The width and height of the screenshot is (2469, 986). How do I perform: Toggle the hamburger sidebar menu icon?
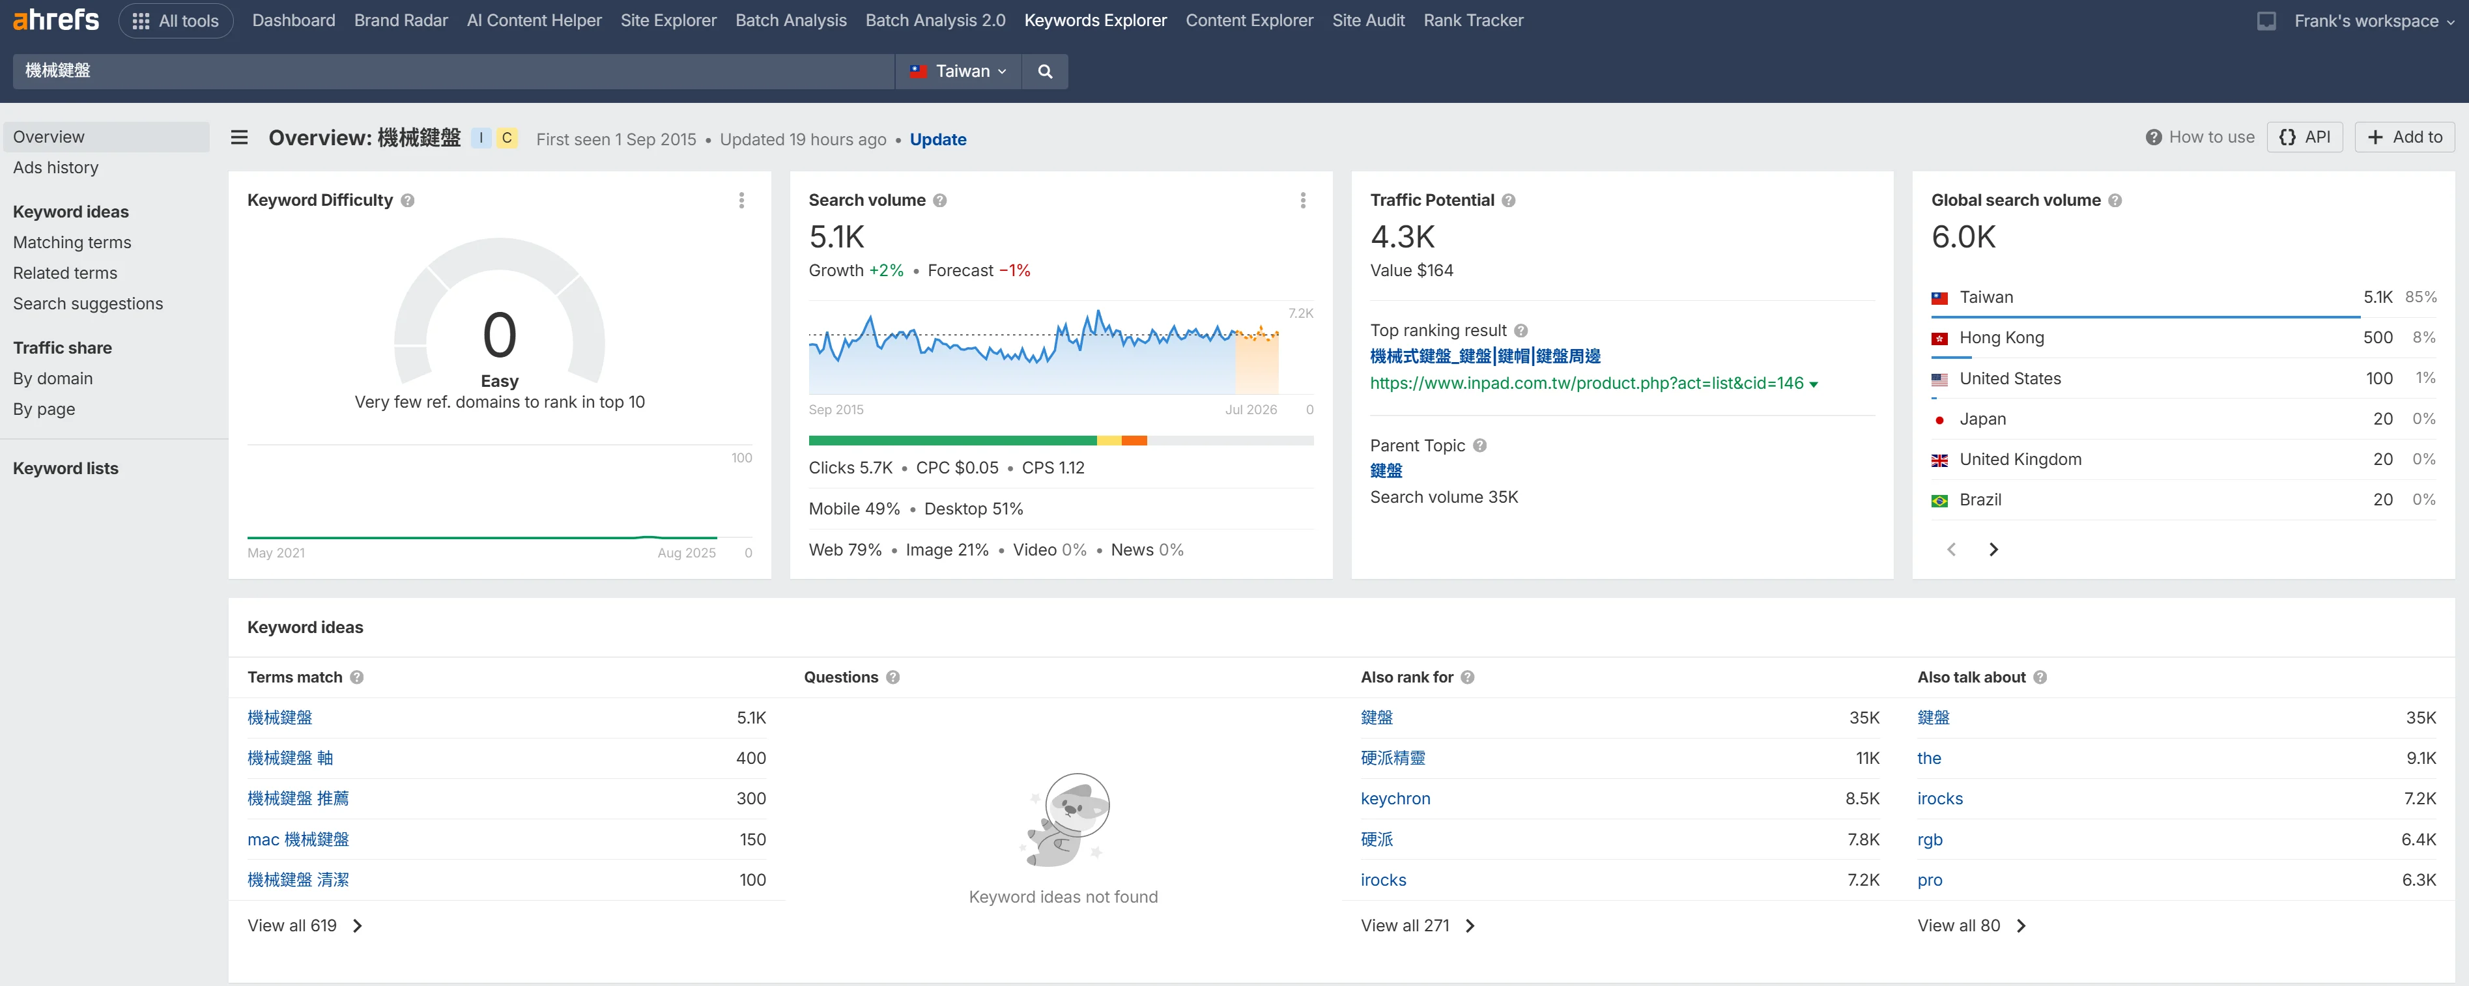[240, 138]
